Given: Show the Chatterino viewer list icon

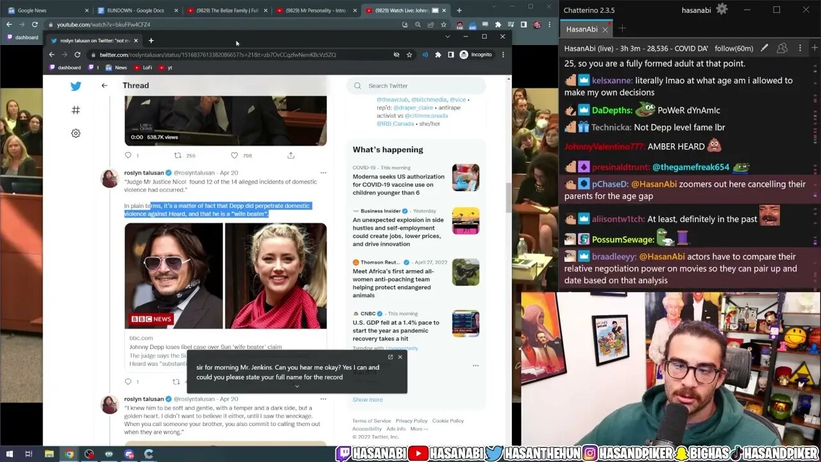Looking at the screenshot, I should click(x=782, y=48).
